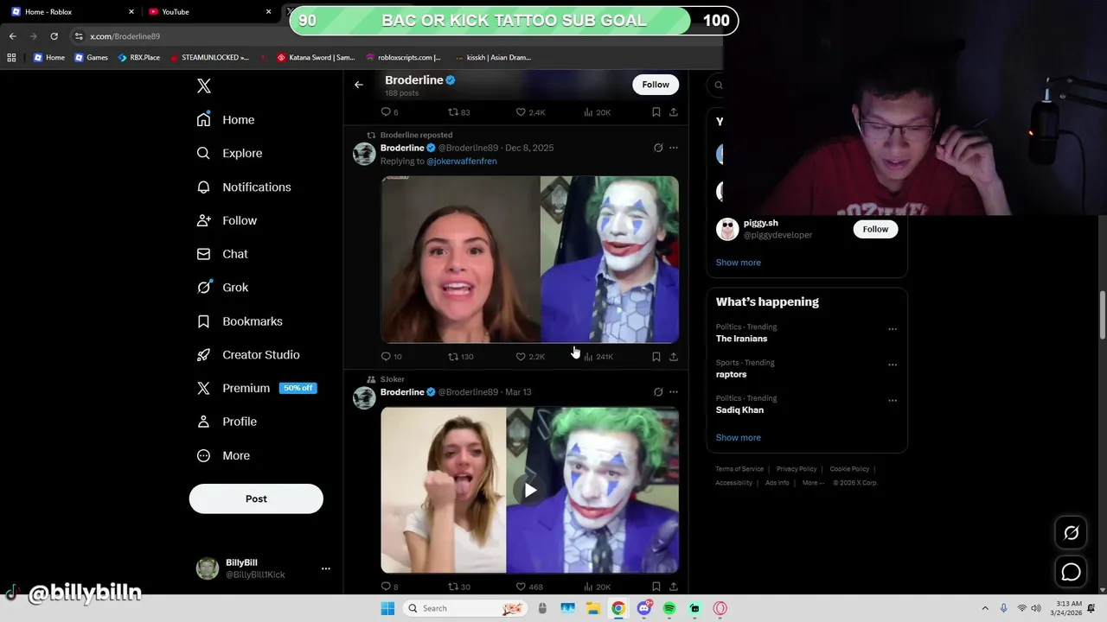Show more trending topics
1107x622 pixels.
click(x=738, y=438)
